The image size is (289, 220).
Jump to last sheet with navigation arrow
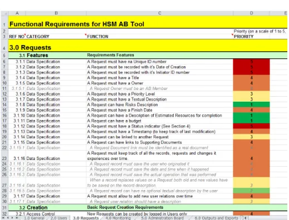pos(17,218)
